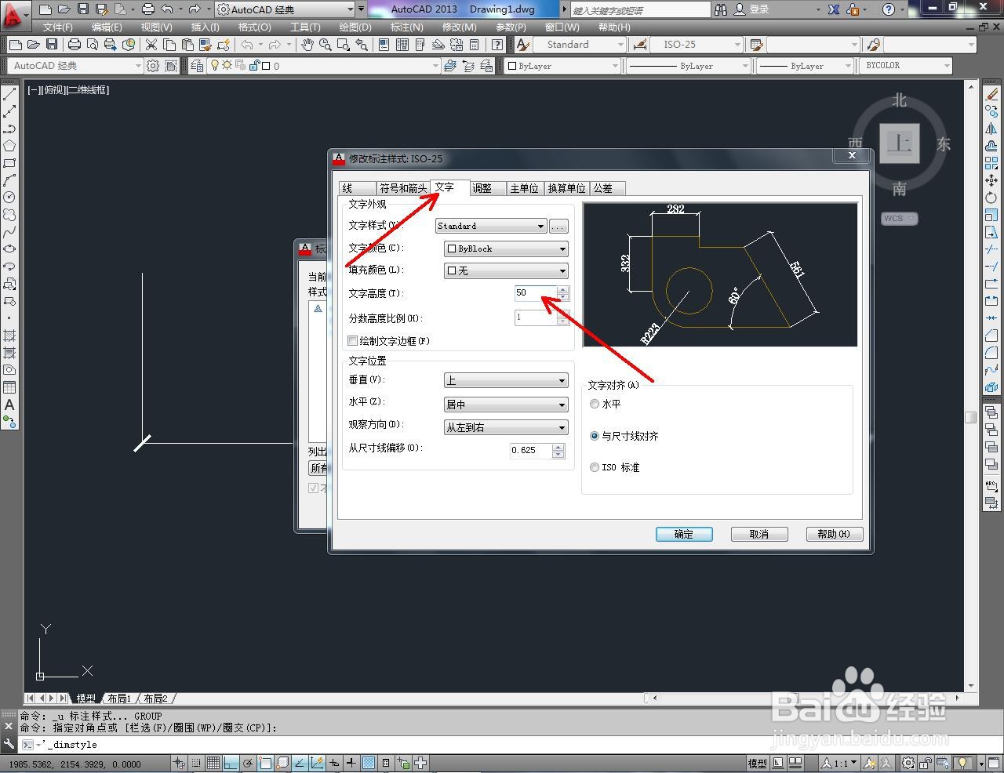Select the Line draw tool
The width and height of the screenshot is (1004, 773).
9,94
